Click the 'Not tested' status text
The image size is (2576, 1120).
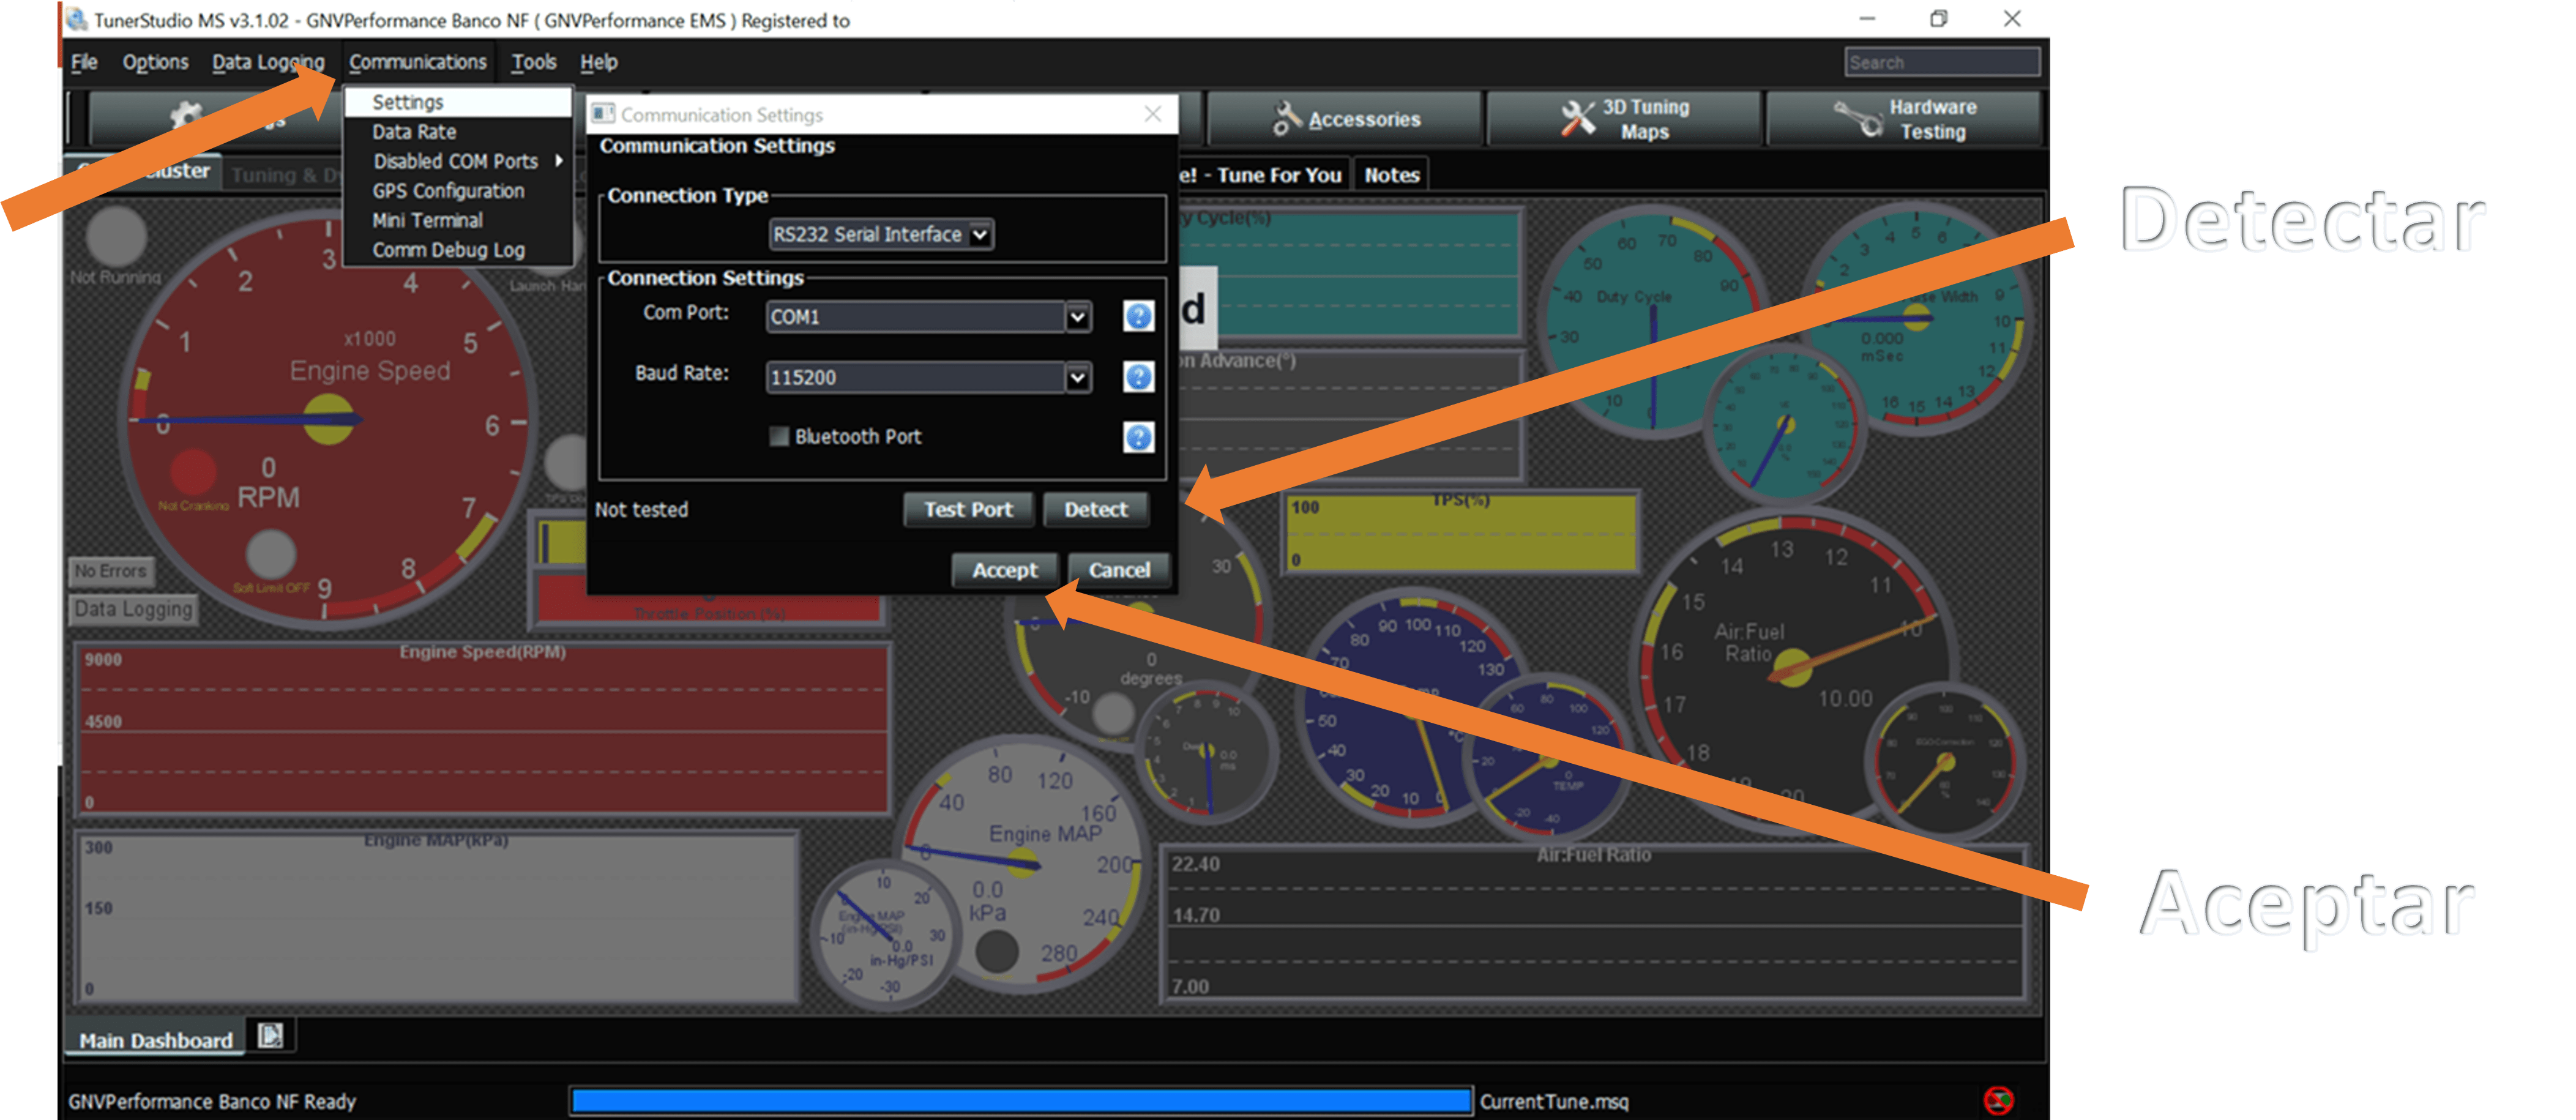(641, 510)
